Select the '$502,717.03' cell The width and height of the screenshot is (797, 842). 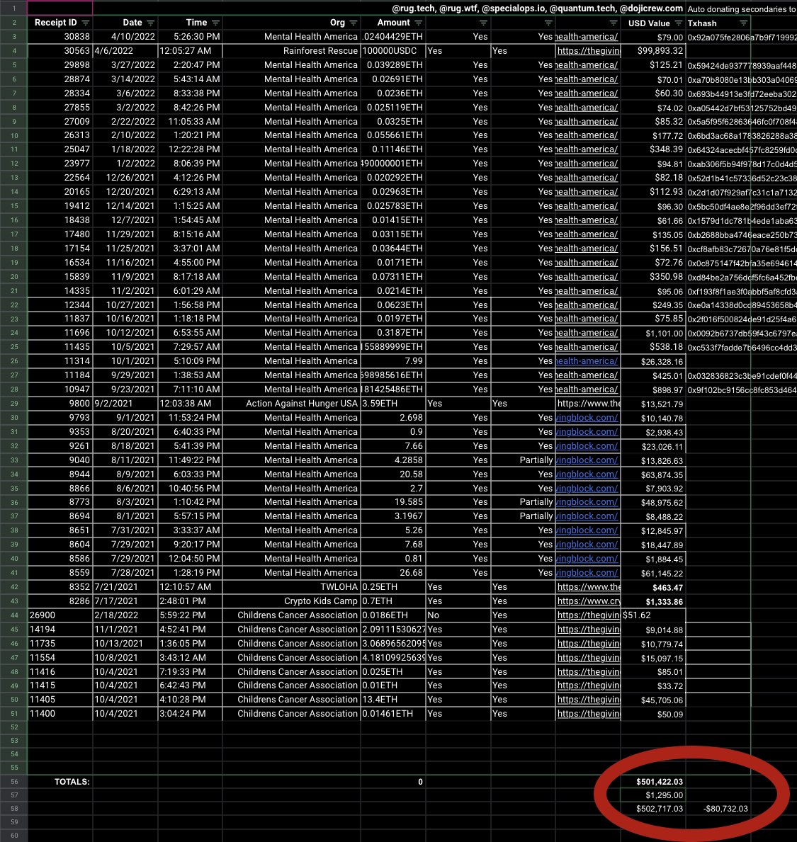click(653, 809)
